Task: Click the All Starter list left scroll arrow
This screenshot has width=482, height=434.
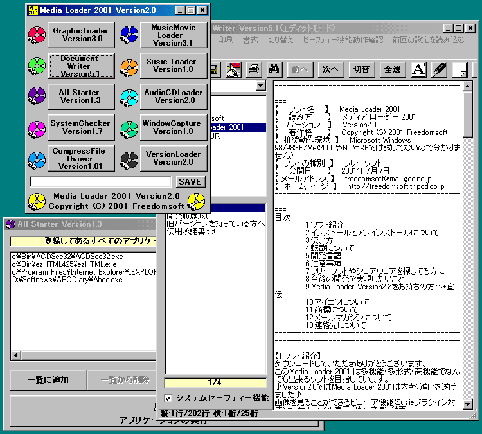Action: pos(16,356)
